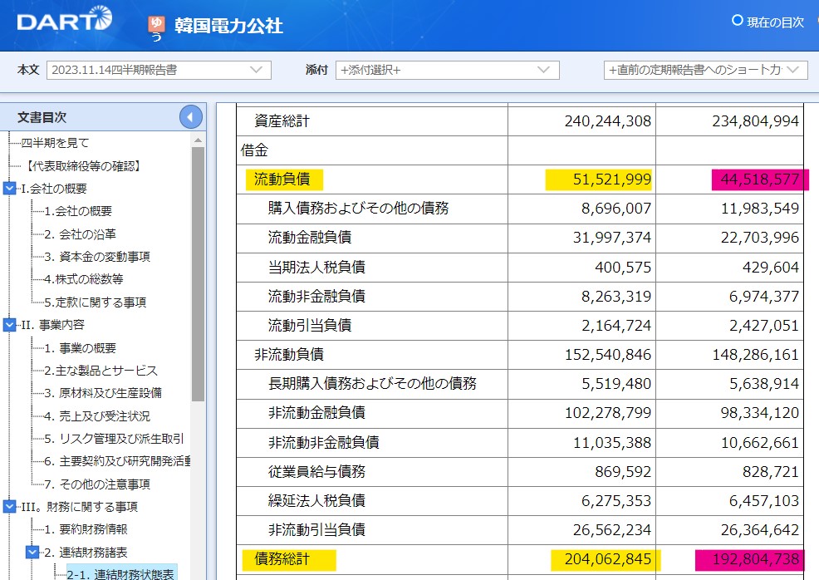
Task: Click the 非流動非金融負債 row label
Action: pyautogui.click(x=324, y=442)
